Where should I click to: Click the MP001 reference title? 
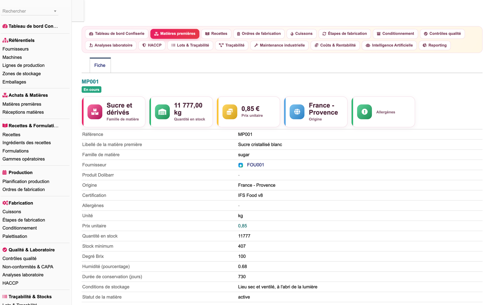(x=90, y=82)
